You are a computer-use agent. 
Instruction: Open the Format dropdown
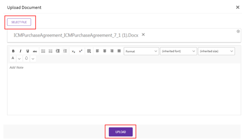click(x=141, y=51)
